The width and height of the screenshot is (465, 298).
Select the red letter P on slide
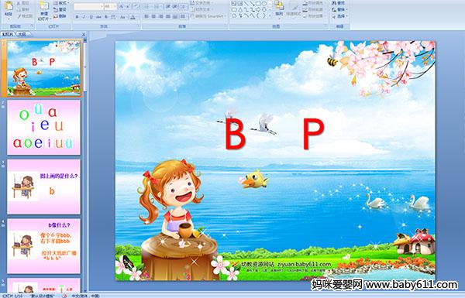click(313, 134)
